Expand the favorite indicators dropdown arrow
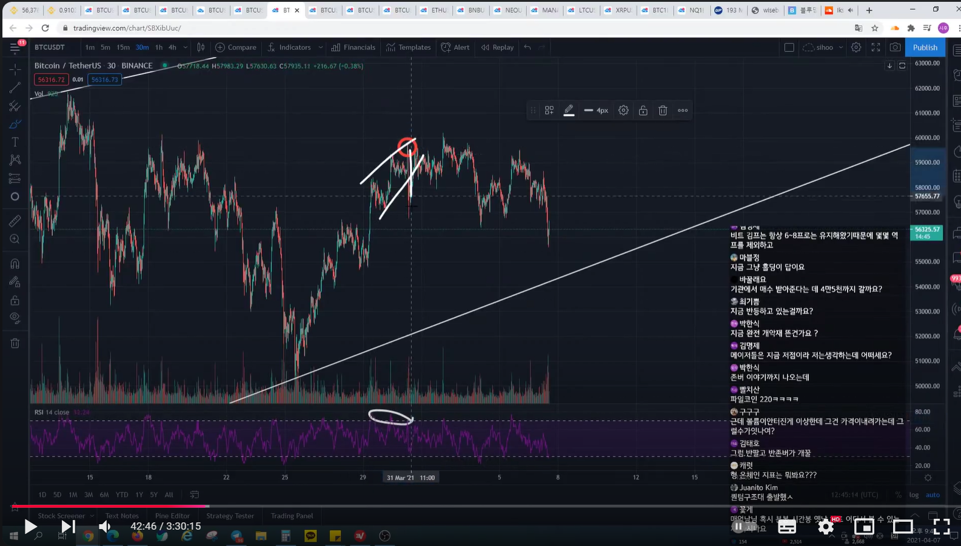 click(320, 47)
